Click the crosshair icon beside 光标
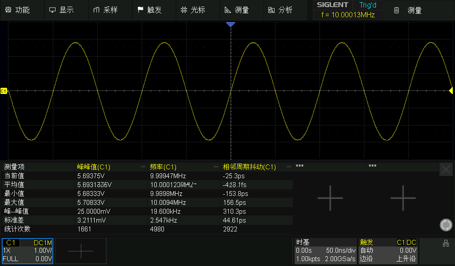 (x=184, y=10)
